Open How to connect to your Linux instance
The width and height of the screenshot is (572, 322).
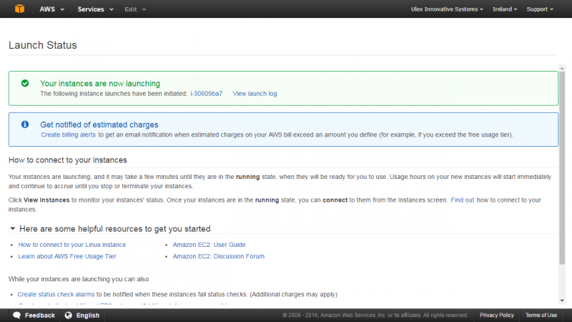point(72,245)
